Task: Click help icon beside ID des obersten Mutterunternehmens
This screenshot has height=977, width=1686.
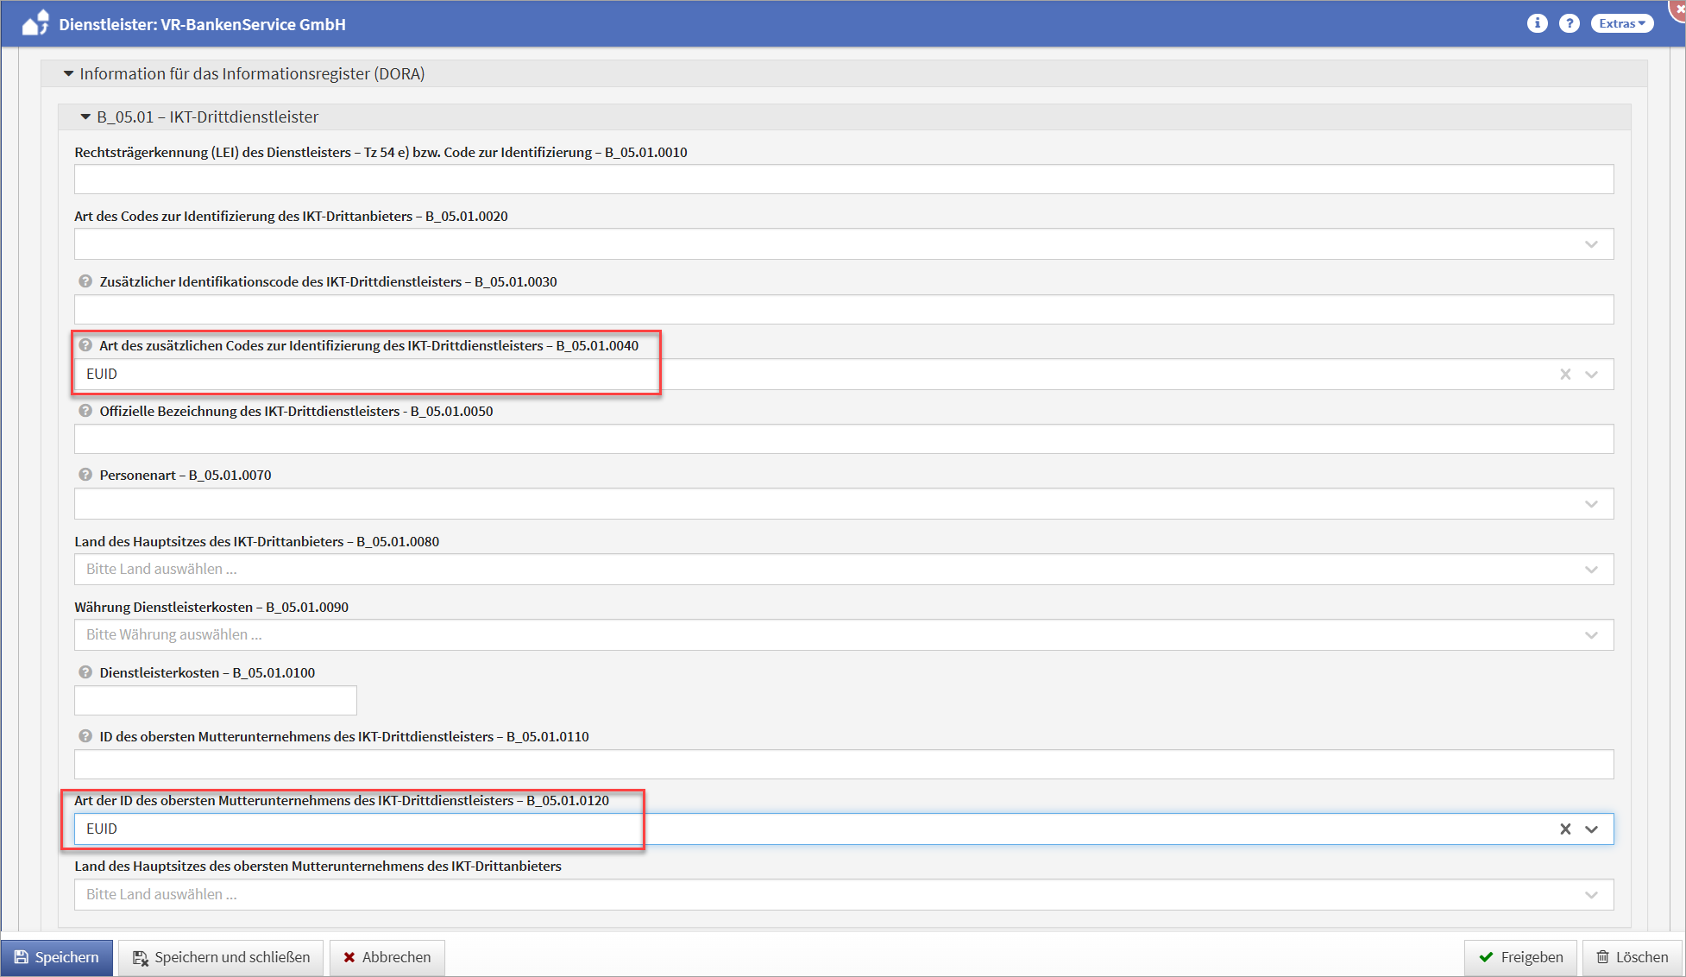Action: click(85, 736)
